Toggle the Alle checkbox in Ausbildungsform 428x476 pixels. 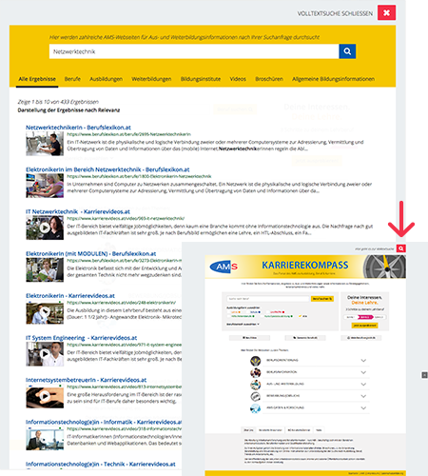[x=300, y=316]
